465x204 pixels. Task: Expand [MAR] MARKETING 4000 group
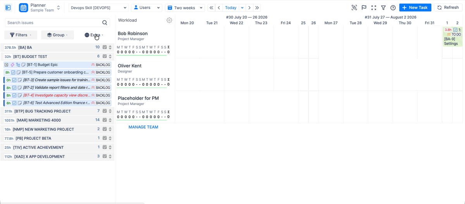(57, 120)
